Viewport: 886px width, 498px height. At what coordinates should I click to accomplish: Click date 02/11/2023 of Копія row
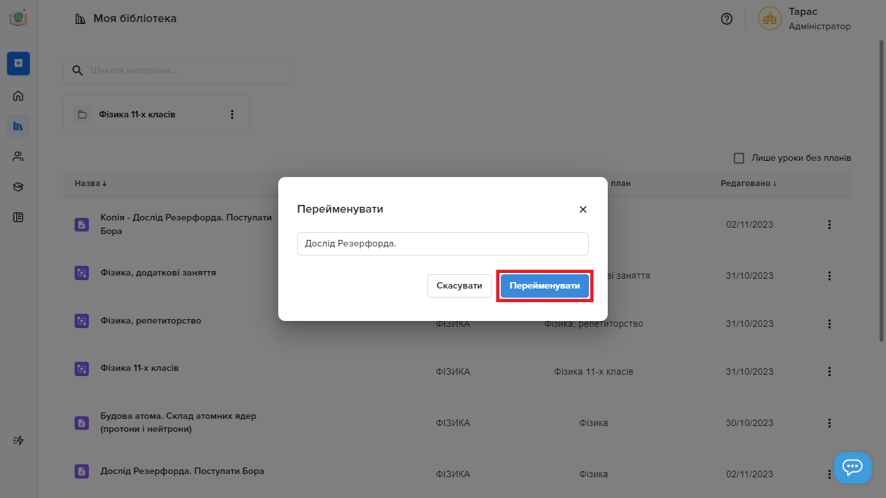point(750,225)
